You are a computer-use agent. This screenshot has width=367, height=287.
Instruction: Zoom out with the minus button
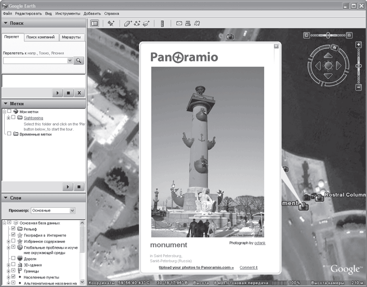(x=359, y=88)
